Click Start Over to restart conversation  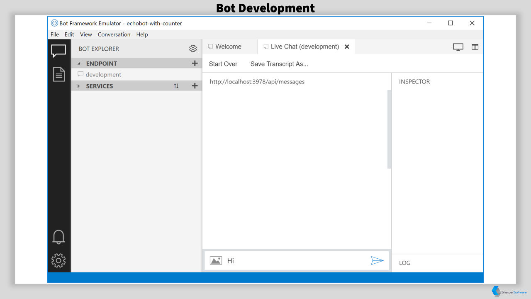tap(223, 64)
